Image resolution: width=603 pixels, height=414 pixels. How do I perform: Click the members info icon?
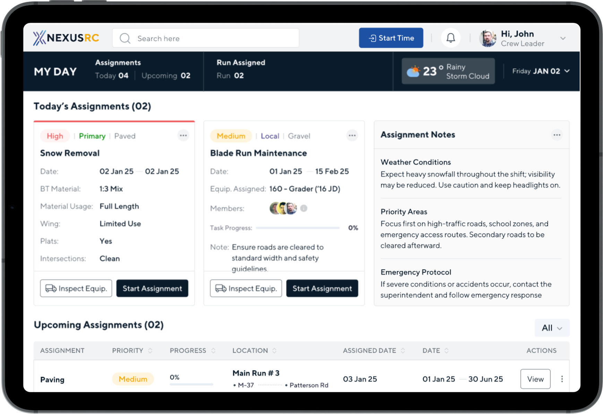[304, 208]
